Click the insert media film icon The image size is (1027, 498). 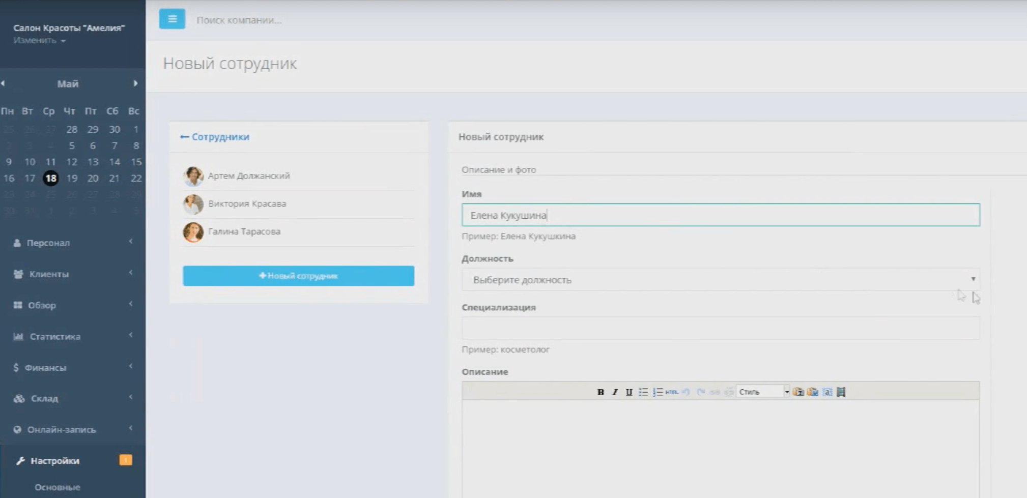point(841,392)
